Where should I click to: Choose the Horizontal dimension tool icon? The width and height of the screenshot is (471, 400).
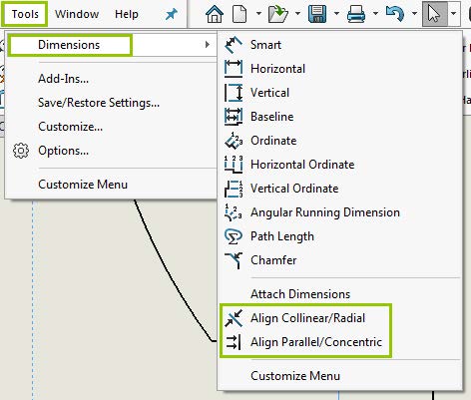(x=234, y=69)
